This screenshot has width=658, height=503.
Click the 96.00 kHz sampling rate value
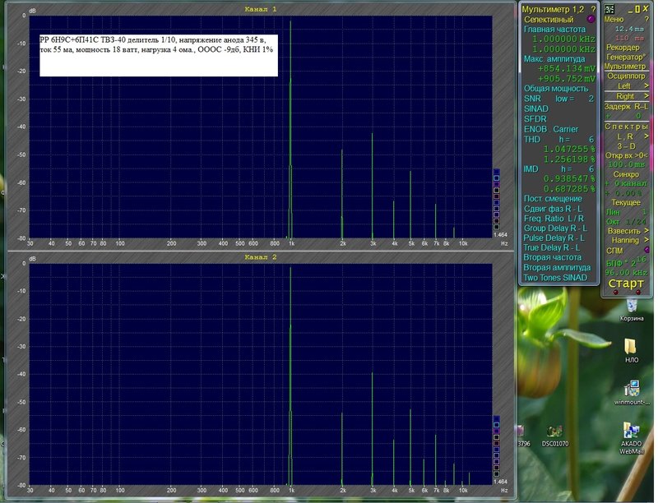coord(626,272)
